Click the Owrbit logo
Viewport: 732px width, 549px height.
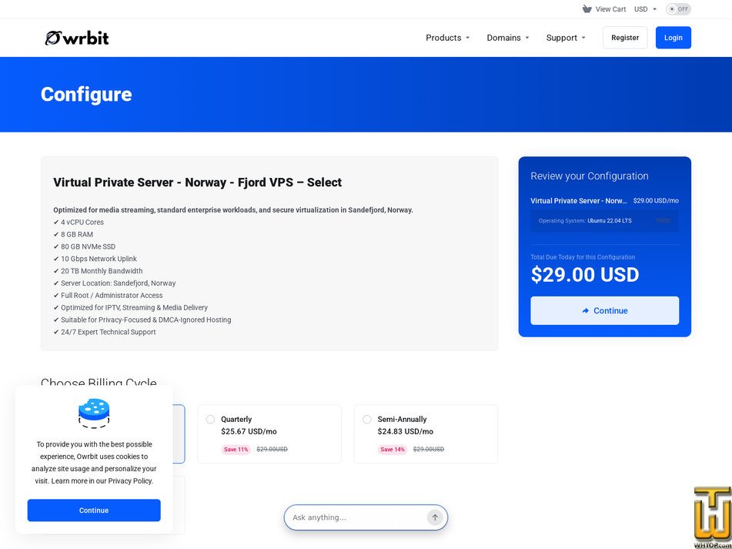pyautogui.click(x=77, y=38)
